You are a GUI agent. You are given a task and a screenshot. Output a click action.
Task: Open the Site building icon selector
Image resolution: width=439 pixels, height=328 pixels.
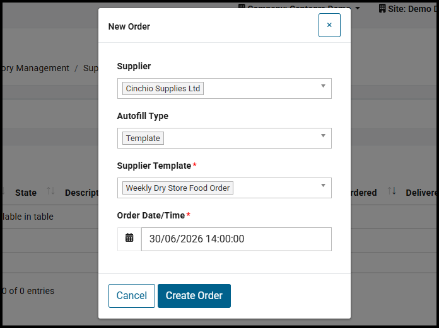382,9
